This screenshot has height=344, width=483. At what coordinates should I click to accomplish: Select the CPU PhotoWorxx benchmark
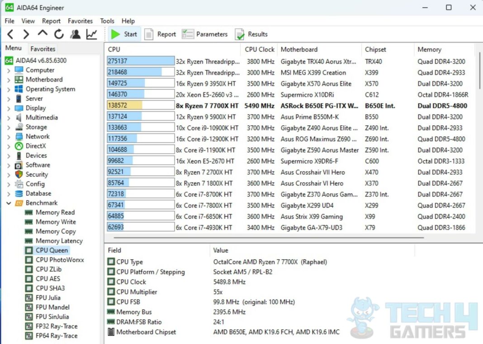pos(60,260)
